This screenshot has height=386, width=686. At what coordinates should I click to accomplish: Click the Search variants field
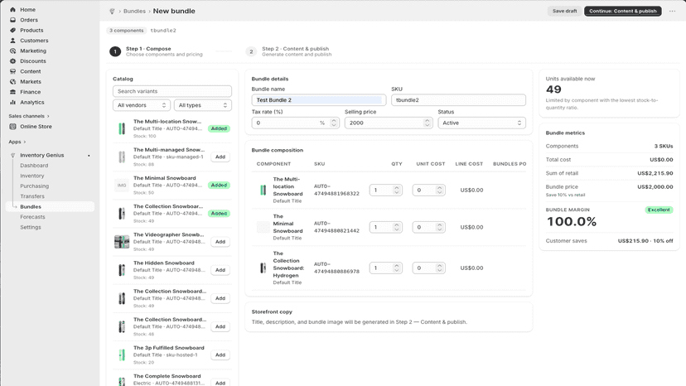pyautogui.click(x=172, y=91)
